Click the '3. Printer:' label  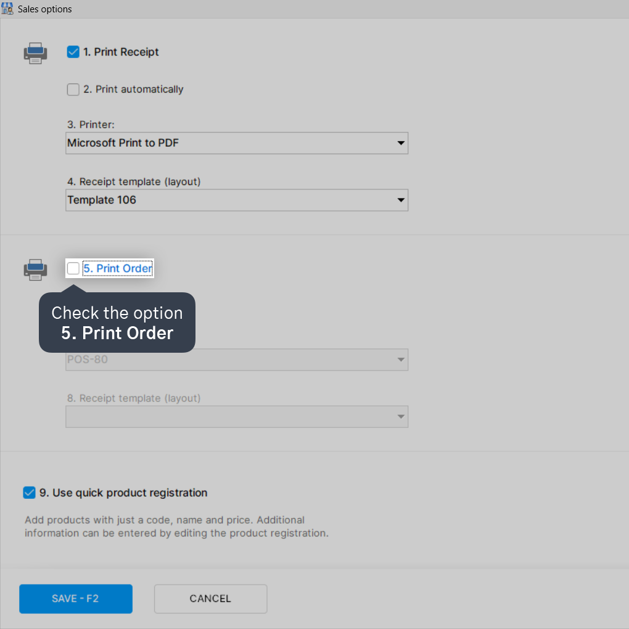pyautogui.click(x=91, y=125)
